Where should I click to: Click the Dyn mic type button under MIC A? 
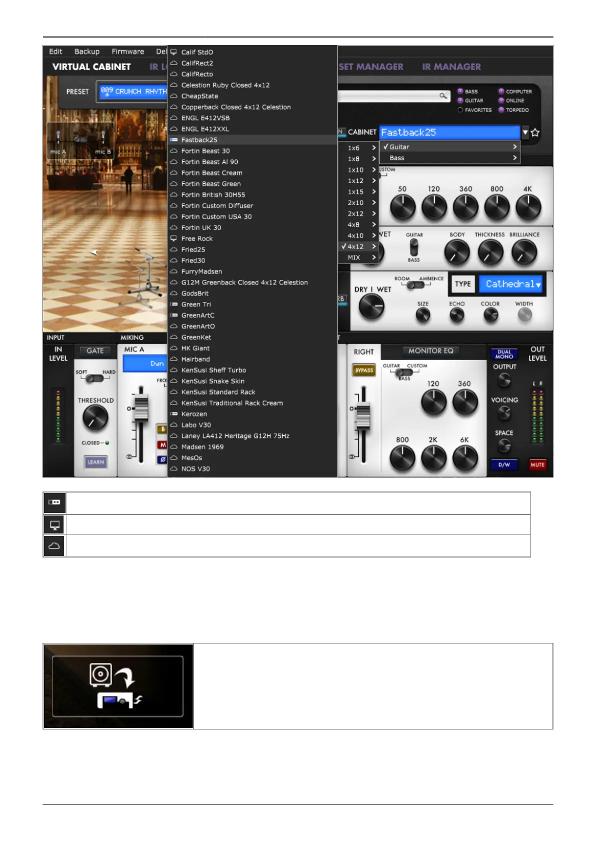[x=145, y=363]
